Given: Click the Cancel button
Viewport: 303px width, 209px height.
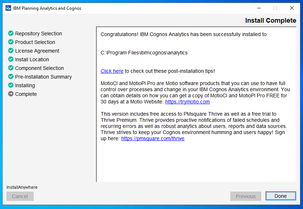Looking at the screenshot, I should (x=20, y=196).
